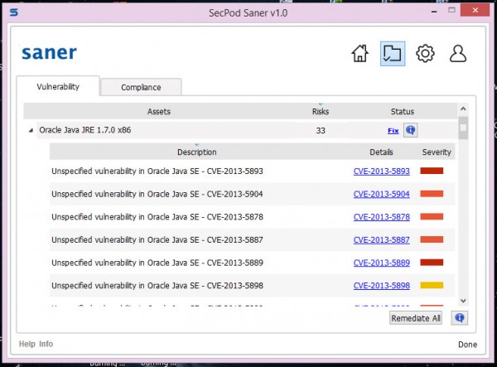
Task: Click the Remediate All button
Action: point(416,318)
